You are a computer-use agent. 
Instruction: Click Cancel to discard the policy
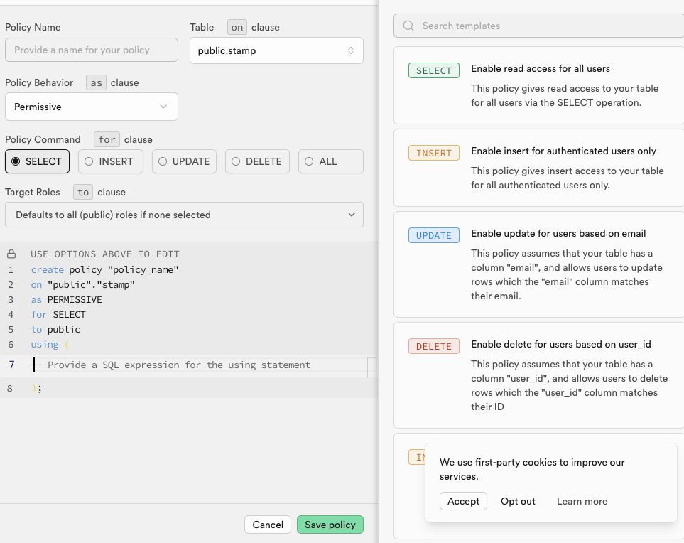(x=268, y=525)
